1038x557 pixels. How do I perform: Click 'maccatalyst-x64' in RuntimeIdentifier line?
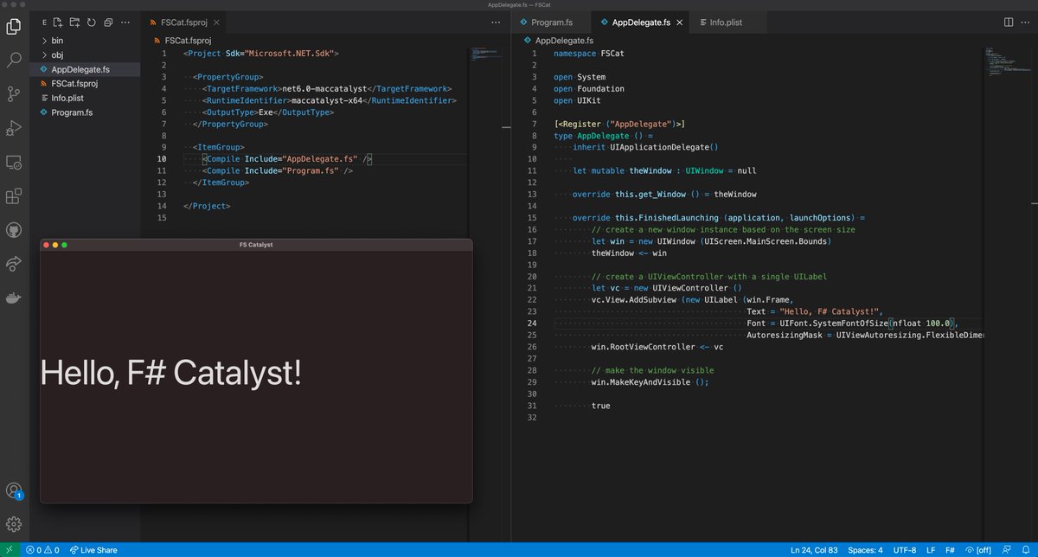[x=326, y=100]
